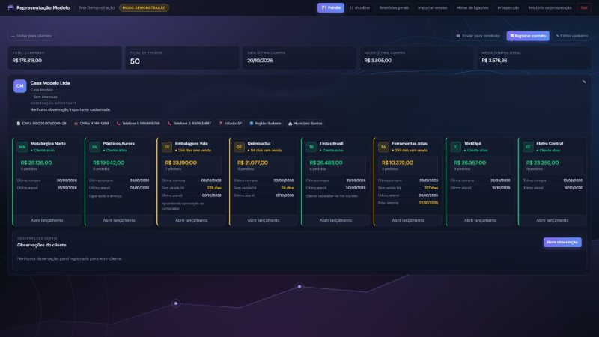Open the Painel tab
The height and width of the screenshot is (337, 599).
point(331,7)
